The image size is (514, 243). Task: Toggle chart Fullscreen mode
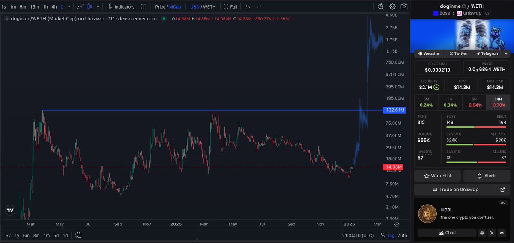click(x=230, y=6)
